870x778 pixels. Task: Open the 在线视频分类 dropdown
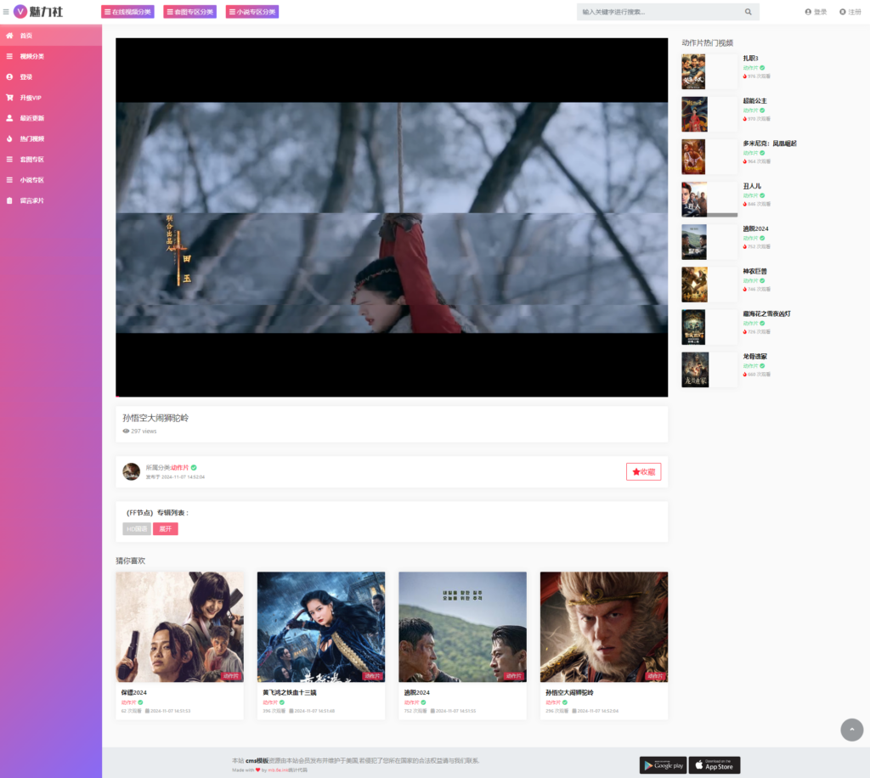127,12
